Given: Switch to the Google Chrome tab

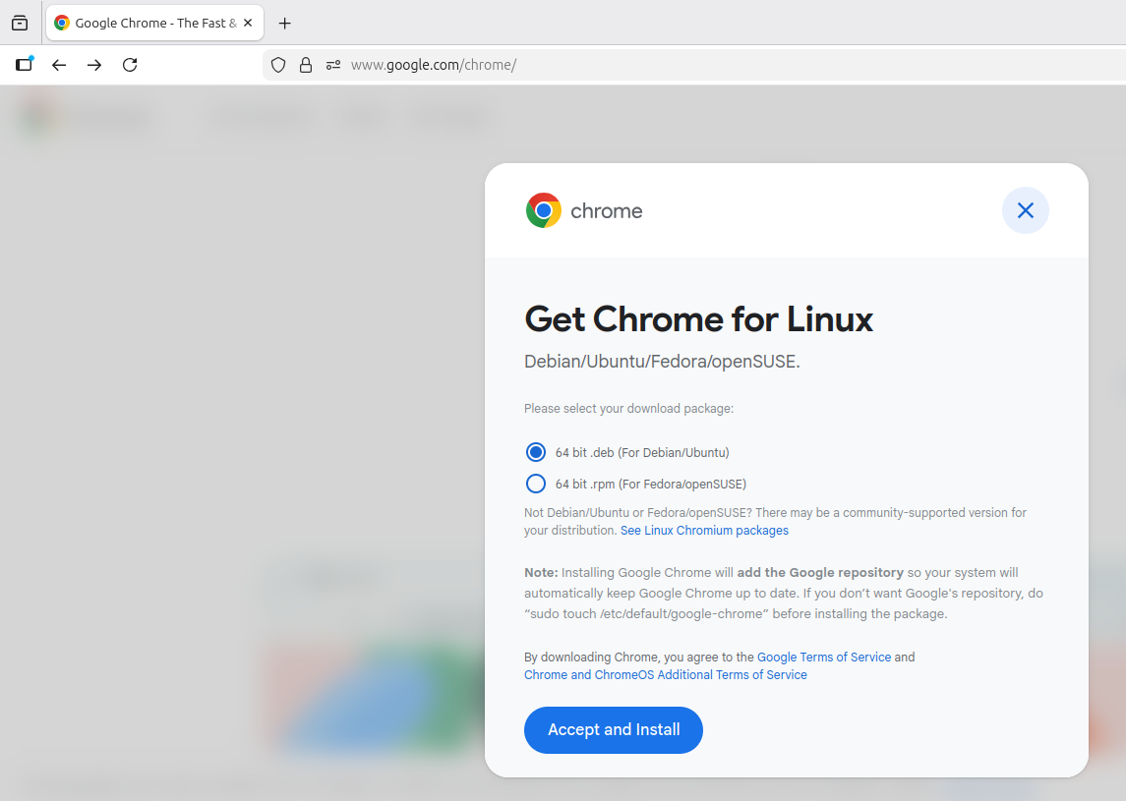Looking at the screenshot, I should [x=148, y=23].
